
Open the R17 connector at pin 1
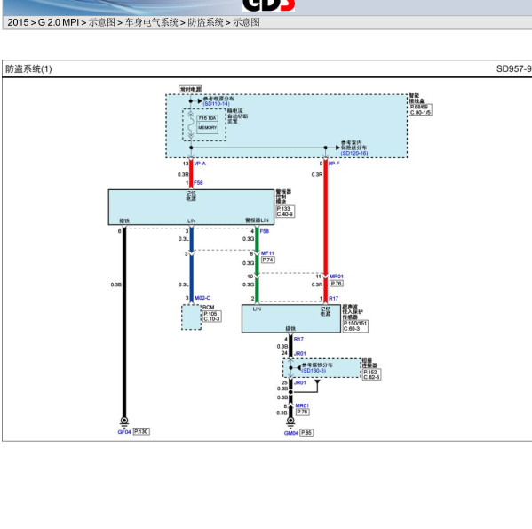[333, 298]
